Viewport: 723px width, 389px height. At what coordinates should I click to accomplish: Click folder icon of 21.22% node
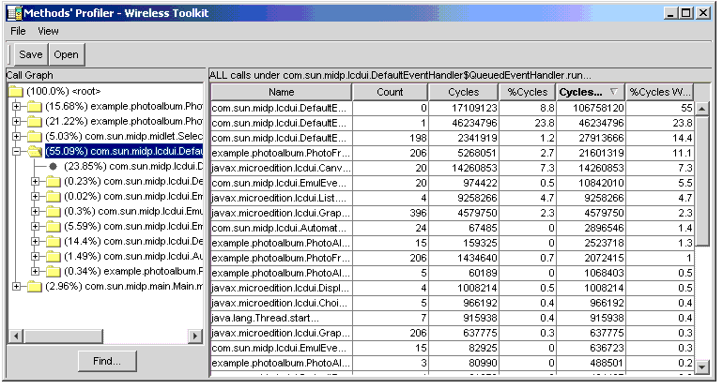tap(35, 122)
